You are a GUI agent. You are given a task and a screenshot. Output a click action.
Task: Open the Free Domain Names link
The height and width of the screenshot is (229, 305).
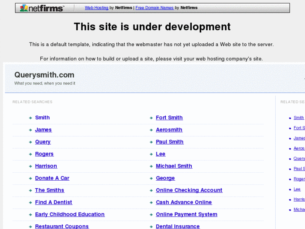coord(154,8)
